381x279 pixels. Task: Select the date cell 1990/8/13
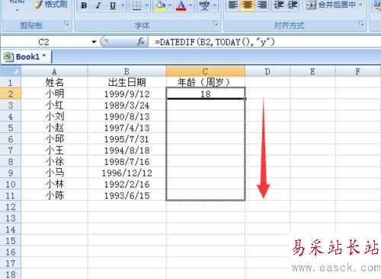pyautogui.click(x=126, y=116)
